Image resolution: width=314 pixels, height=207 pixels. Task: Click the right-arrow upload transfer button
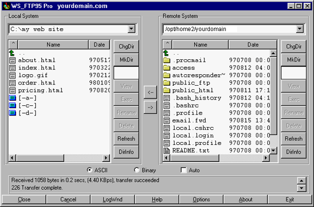(150, 108)
